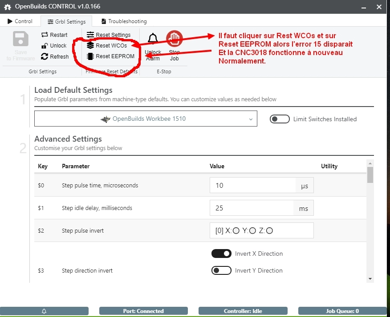Click the Restart button

[54, 35]
